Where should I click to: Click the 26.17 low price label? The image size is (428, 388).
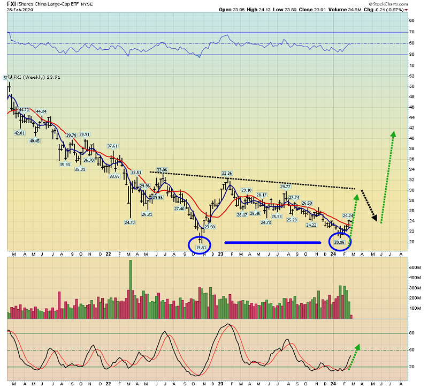point(242,215)
